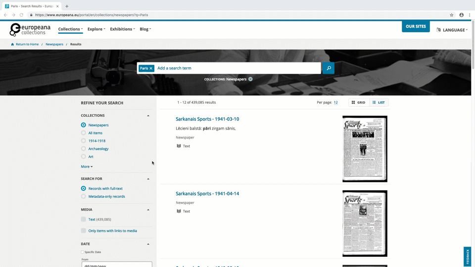This screenshot has height=267, width=475.
Task: Click the '1 - 12 of 439,085 results' text
Action: [196, 102]
